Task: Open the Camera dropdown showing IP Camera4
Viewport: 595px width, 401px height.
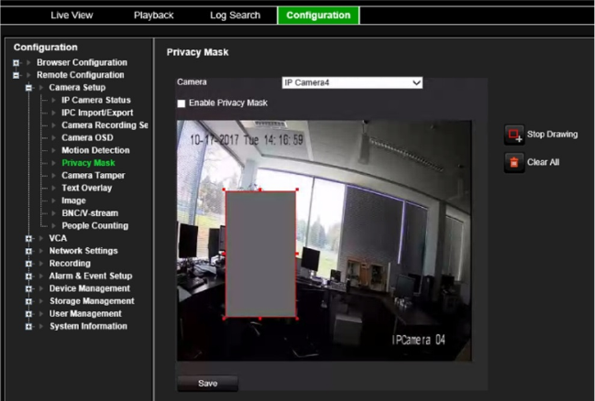Action: click(352, 82)
